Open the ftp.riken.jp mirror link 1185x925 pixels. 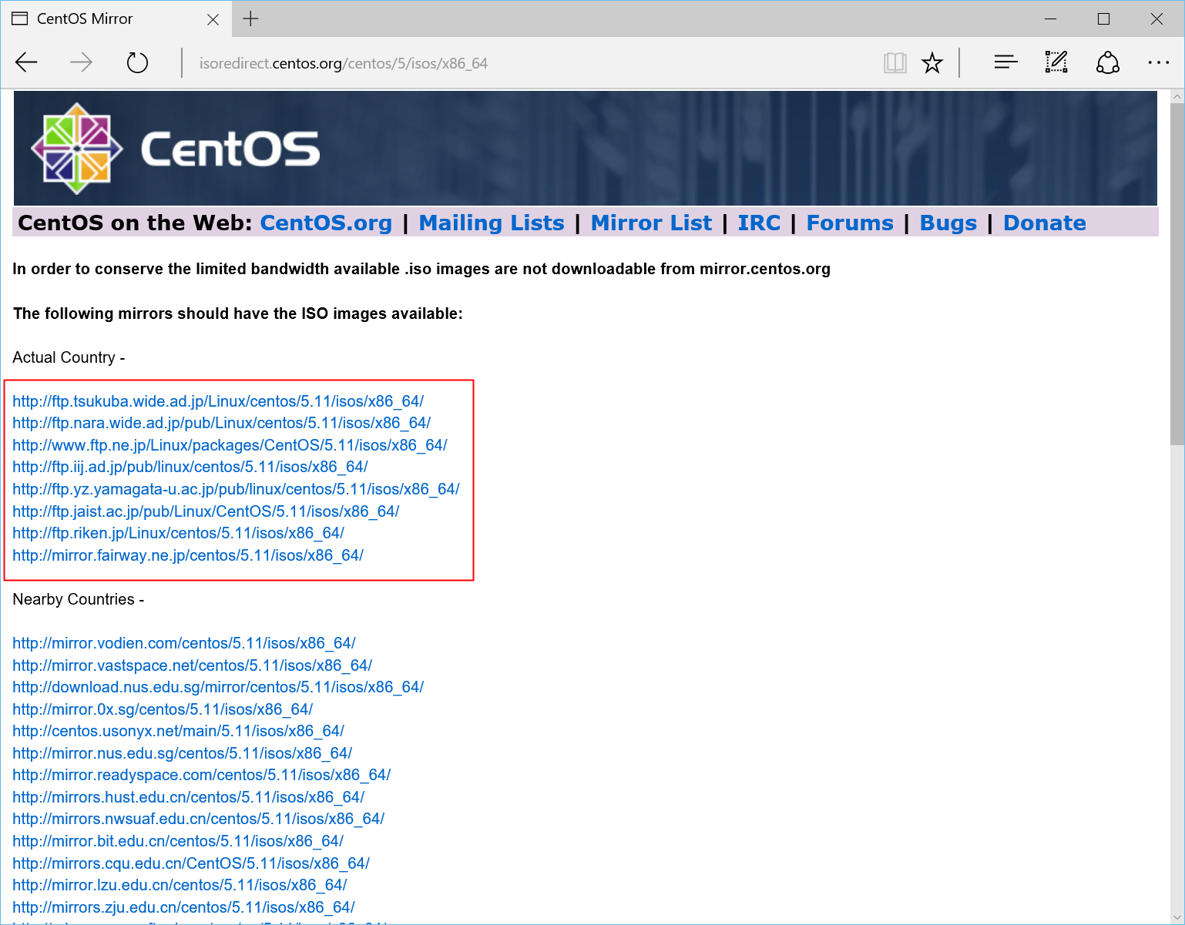(178, 533)
